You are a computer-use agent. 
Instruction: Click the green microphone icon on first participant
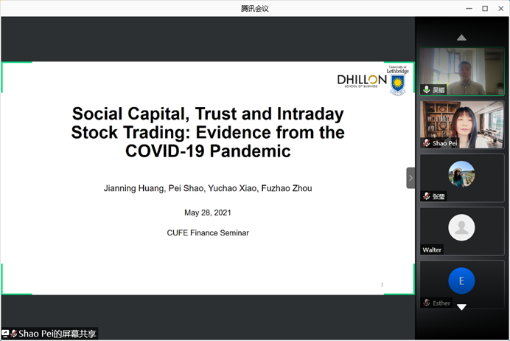pyautogui.click(x=426, y=89)
